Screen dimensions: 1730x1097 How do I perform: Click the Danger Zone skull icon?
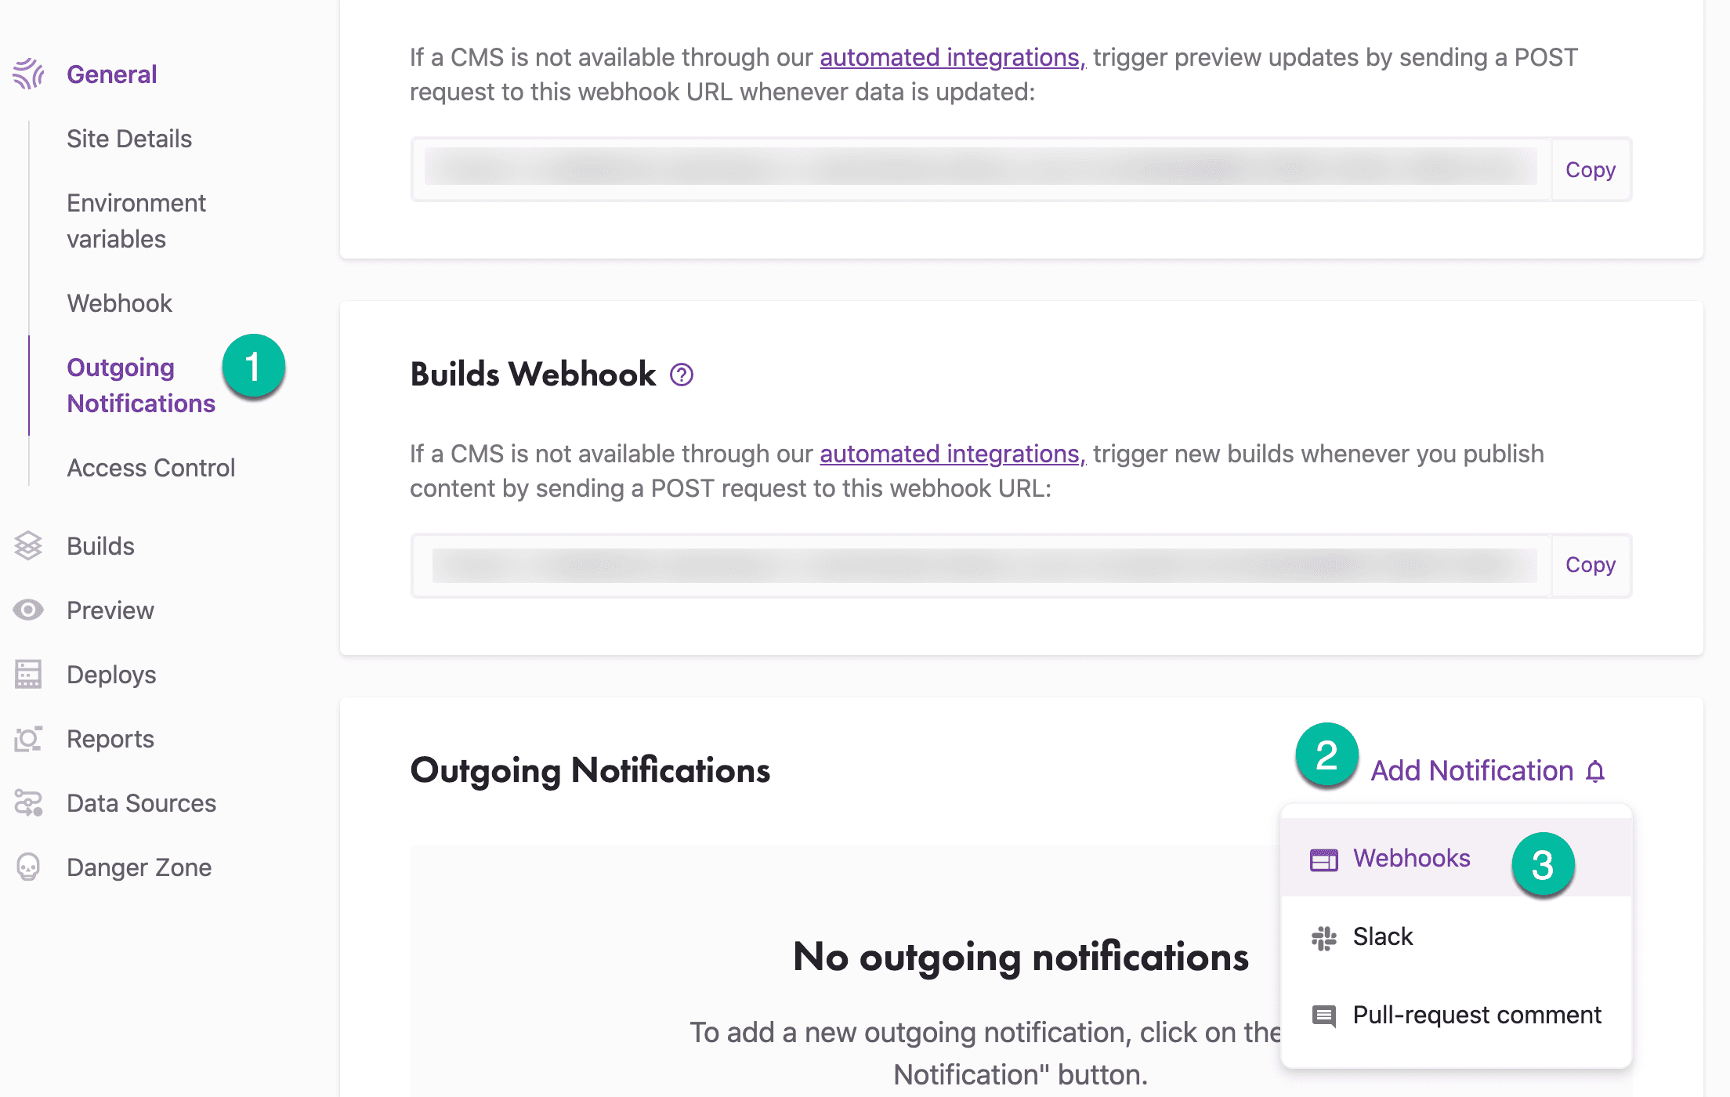[28, 867]
